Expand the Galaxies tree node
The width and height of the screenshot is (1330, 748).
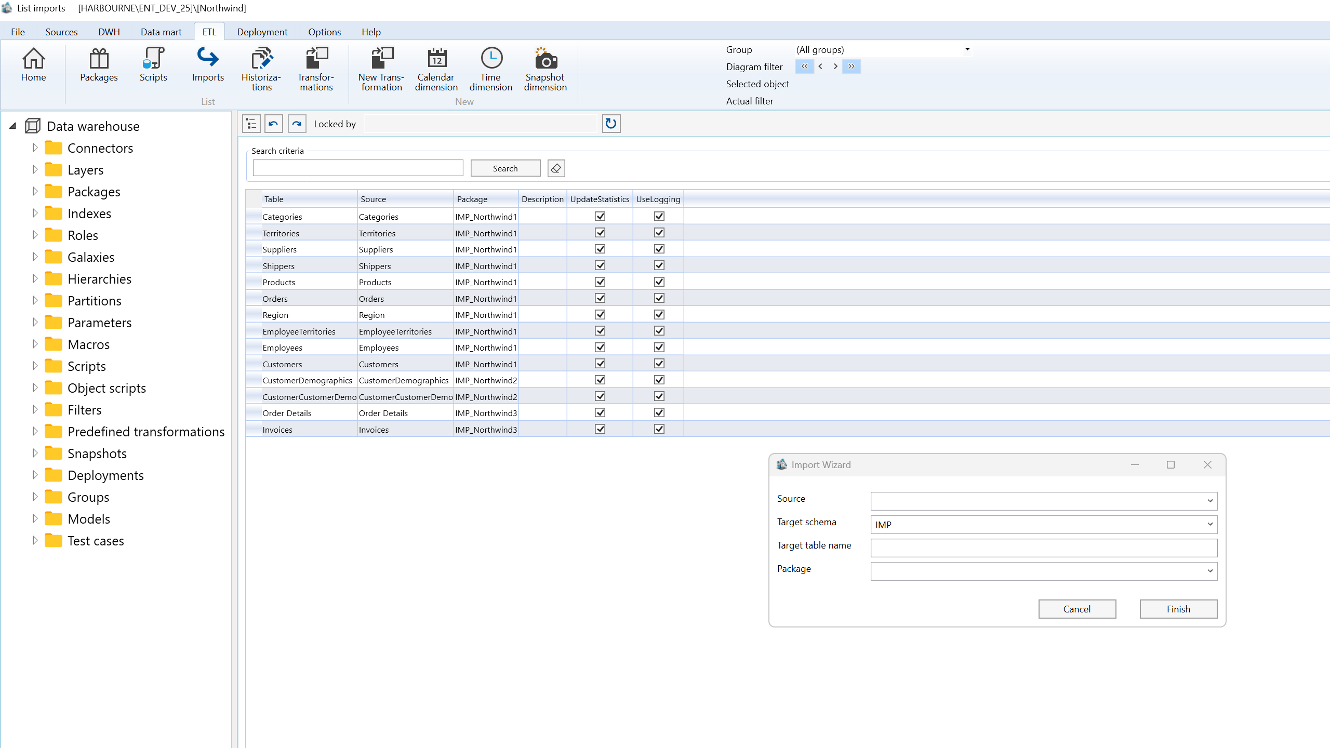click(35, 257)
